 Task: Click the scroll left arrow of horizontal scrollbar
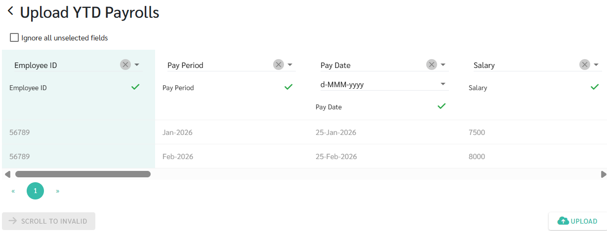[7, 174]
